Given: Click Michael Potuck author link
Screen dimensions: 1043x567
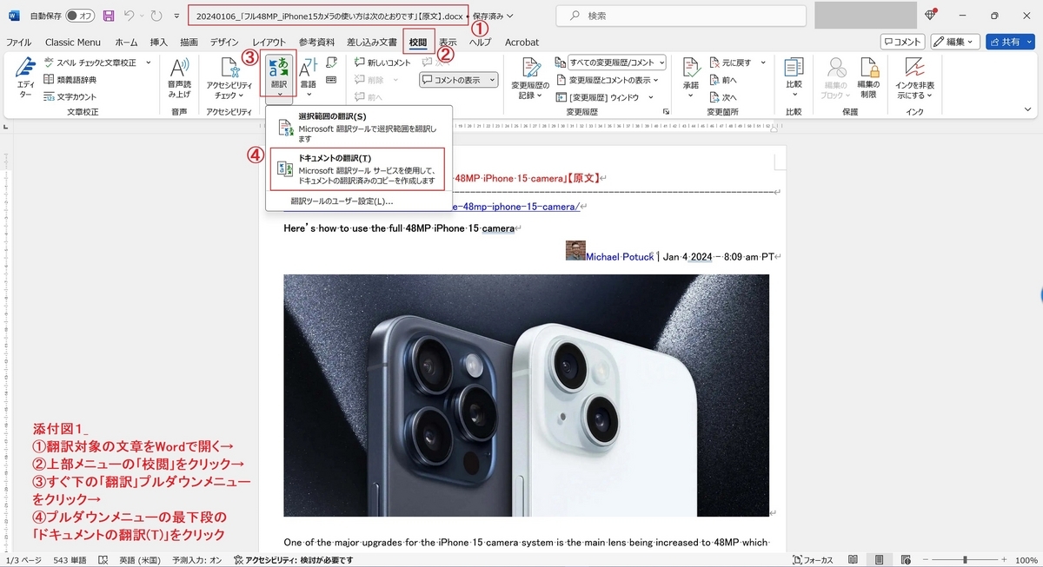Looking at the screenshot, I should click(621, 256).
